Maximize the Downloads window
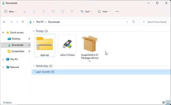This screenshot has height=105, width=171. click(x=157, y=3)
